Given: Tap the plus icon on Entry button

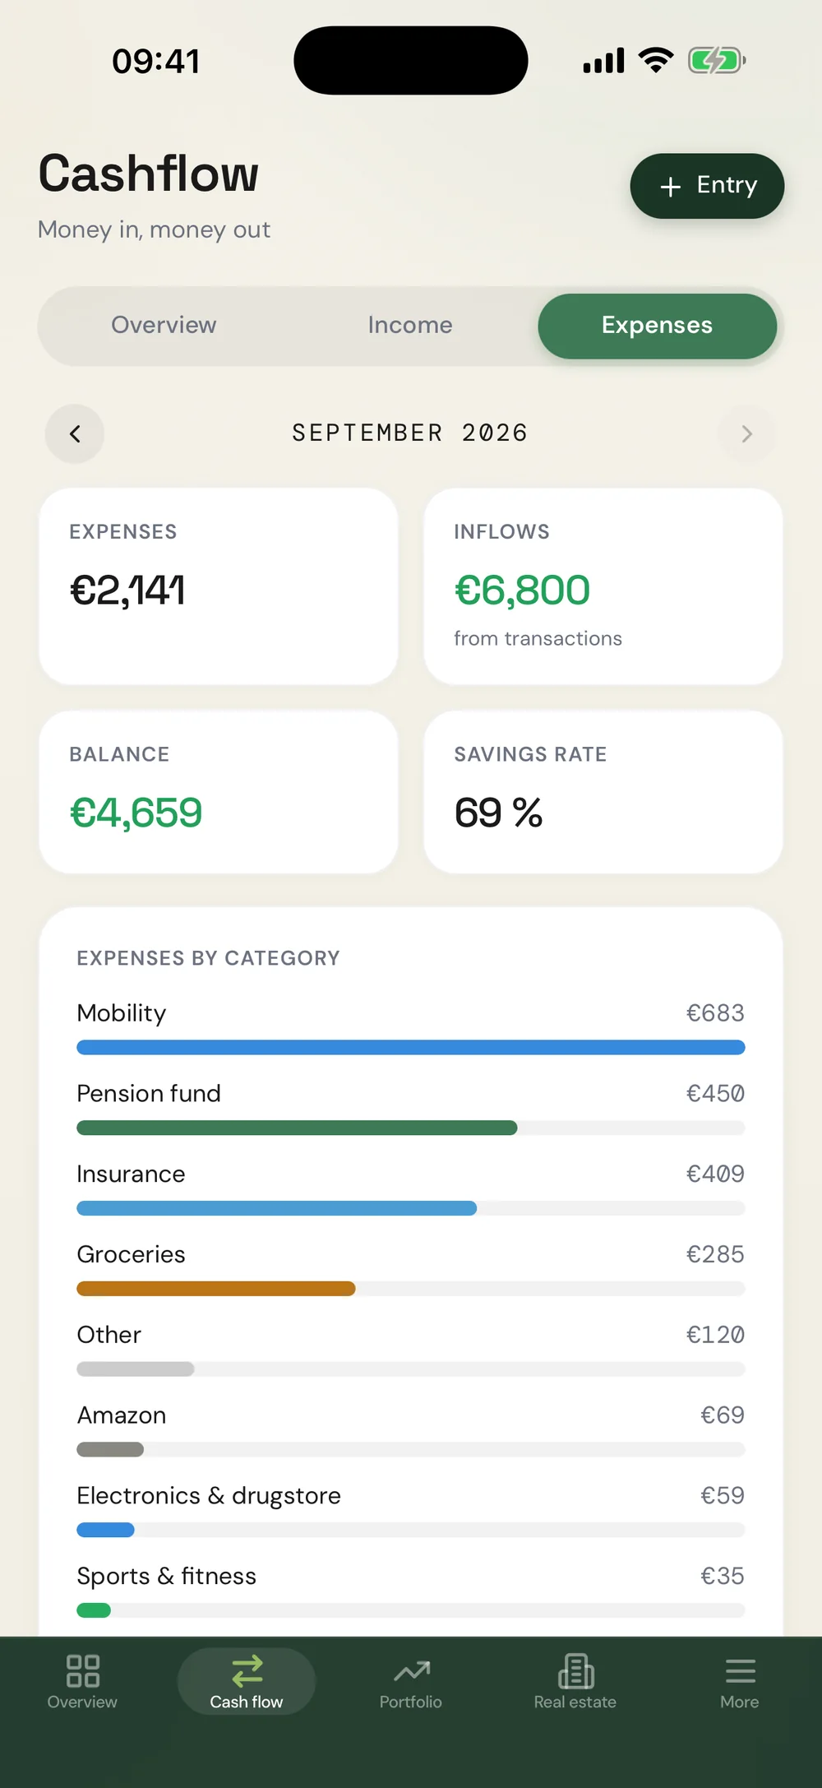Looking at the screenshot, I should [x=670, y=187].
